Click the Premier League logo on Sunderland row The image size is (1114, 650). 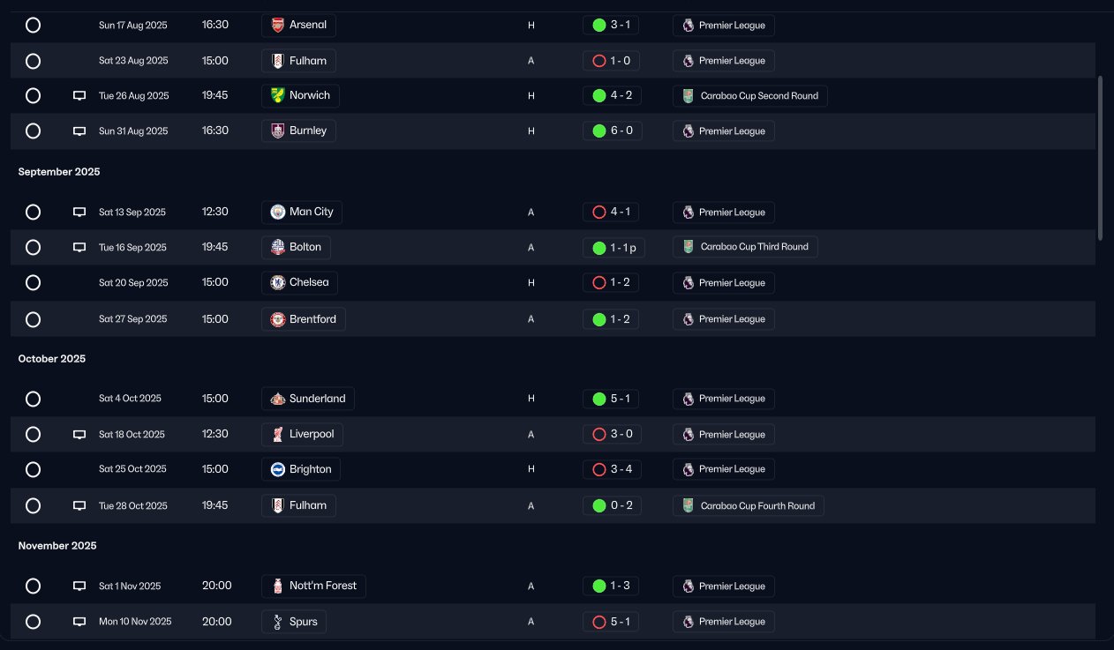pos(689,399)
